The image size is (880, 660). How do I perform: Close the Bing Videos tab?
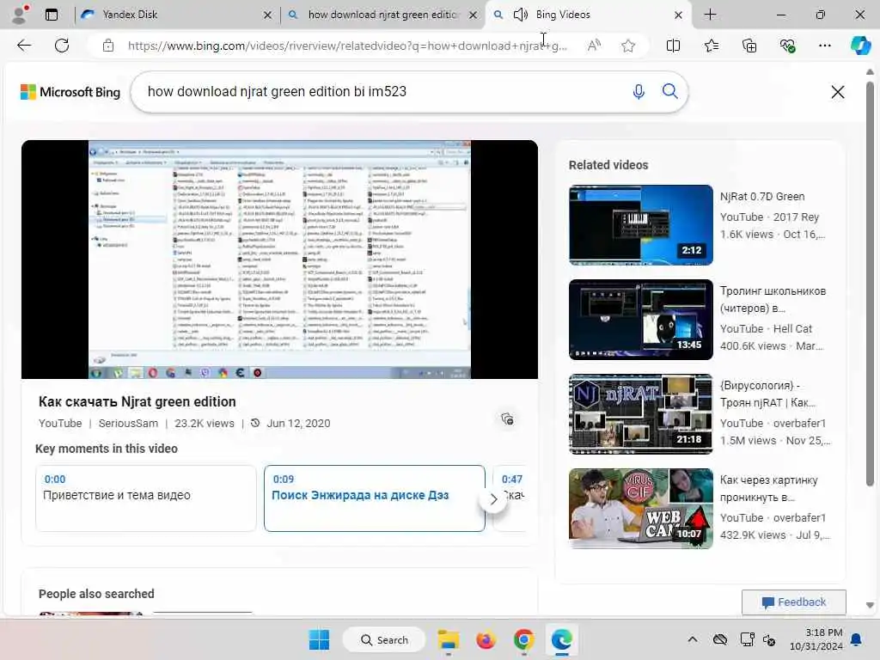[x=678, y=15]
